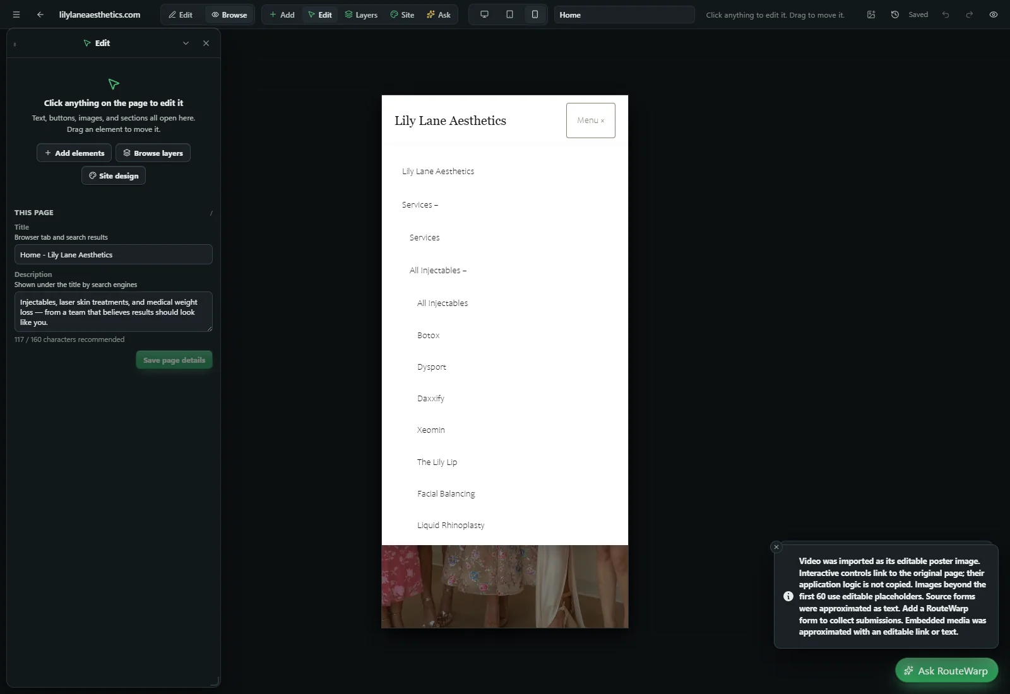Switch to desktop viewport preview
1010x694 pixels.
coord(484,15)
